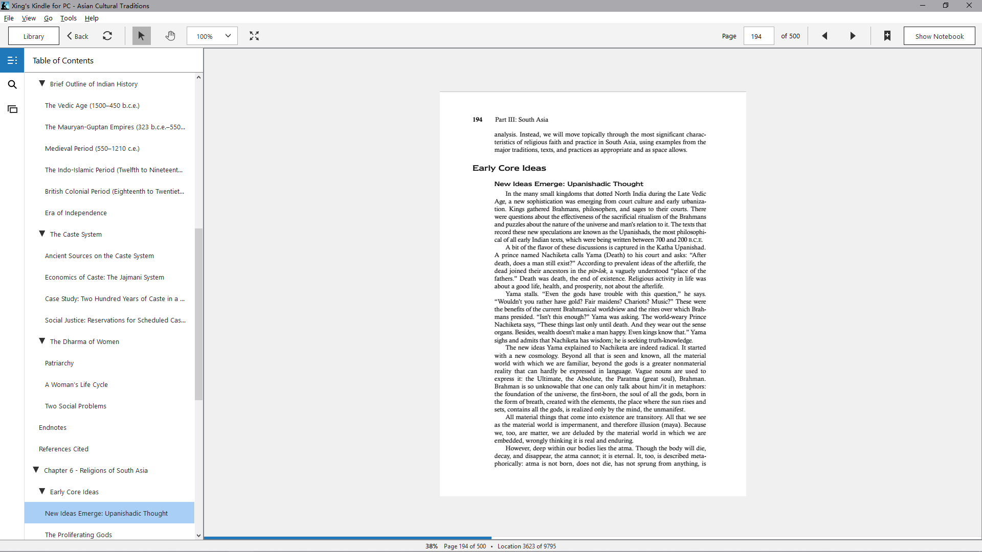Open the Tools menu
Image resolution: width=982 pixels, height=552 pixels.
(x=69, y=18)
